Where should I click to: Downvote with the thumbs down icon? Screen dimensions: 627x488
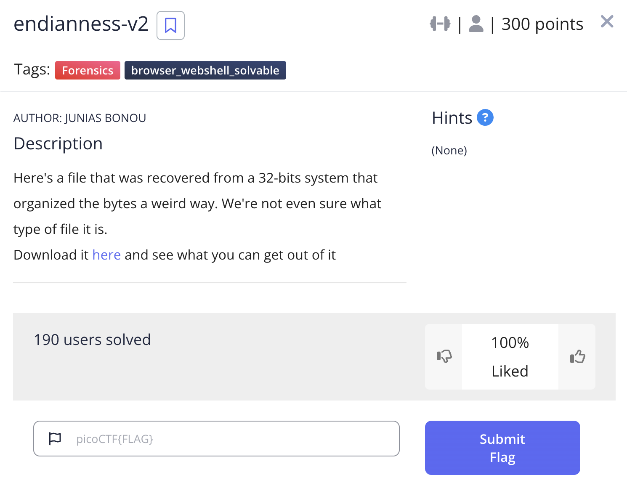[x=444, y=356]
